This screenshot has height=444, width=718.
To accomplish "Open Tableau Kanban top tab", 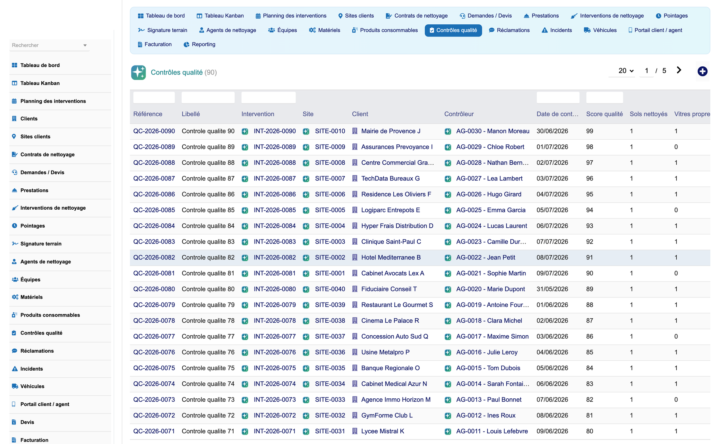I will tap(220, 16).
